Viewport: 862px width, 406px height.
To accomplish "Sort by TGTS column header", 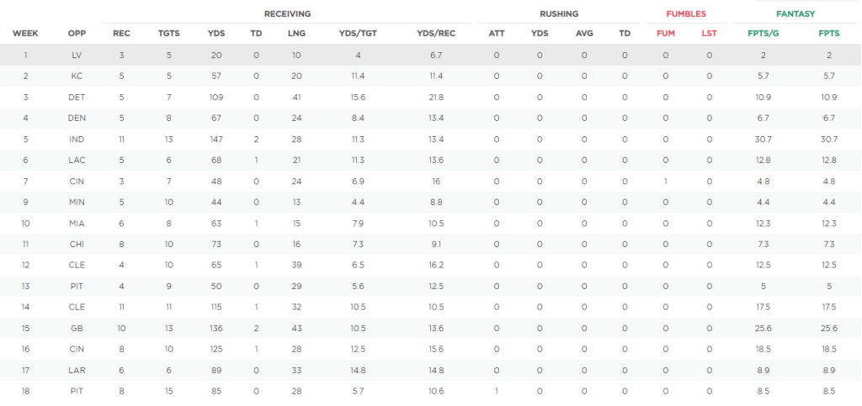I will [168, 34].
